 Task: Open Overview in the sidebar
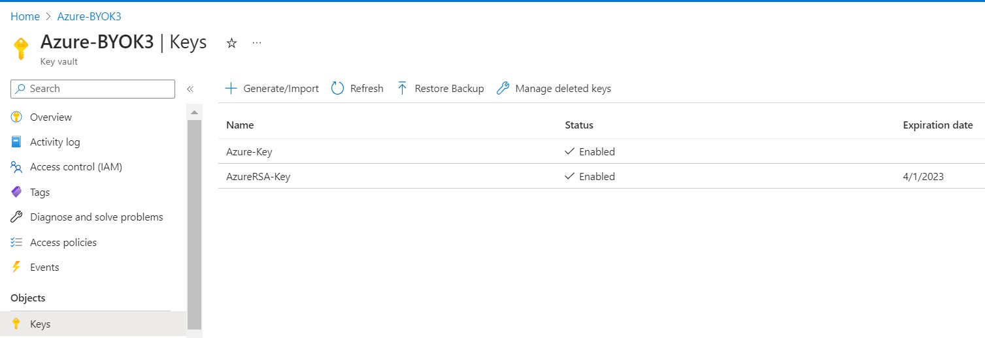click(51, 117)
